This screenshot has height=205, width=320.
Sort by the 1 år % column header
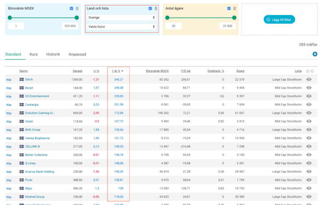click(116, 71)
